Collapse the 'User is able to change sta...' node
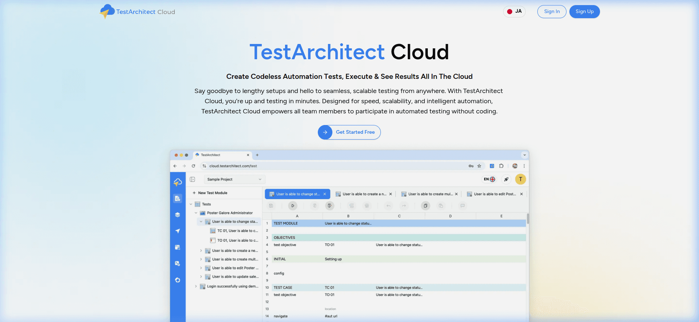Image resolution: width=699 pixels, height=322 pixels. point(201,222)
